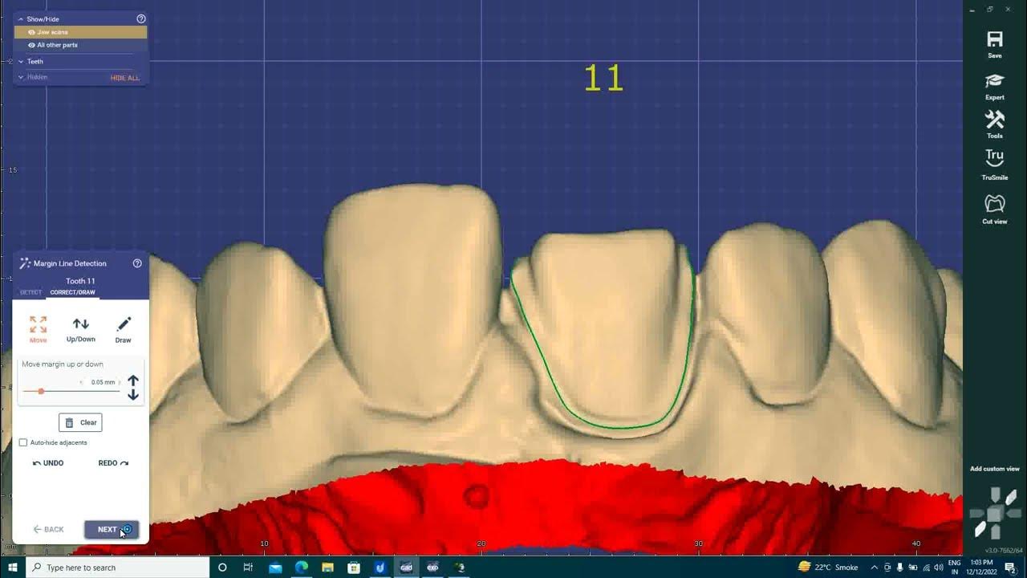Viewport: 1027px width, 578px height.
Task: Click view cube bottom arrow
Action: click(995, 532)
